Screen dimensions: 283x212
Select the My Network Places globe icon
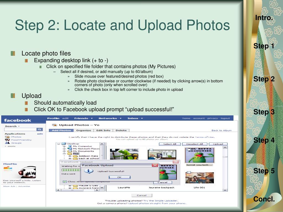tap(70, 149)
